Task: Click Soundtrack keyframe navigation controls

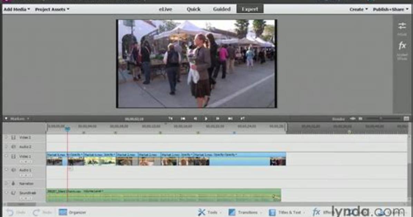Action: [x=26, y=198]
